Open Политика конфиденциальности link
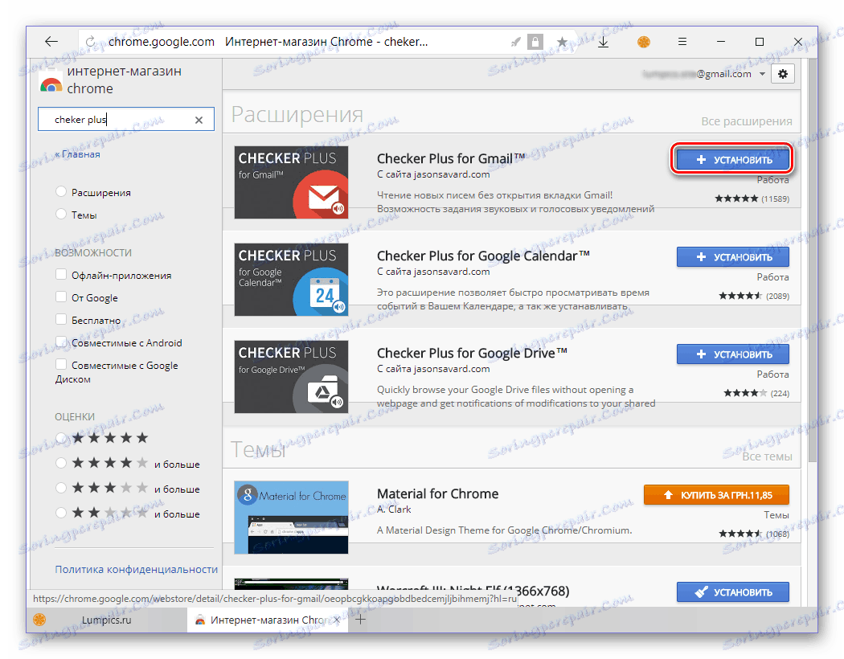 [x=136, y=569]
